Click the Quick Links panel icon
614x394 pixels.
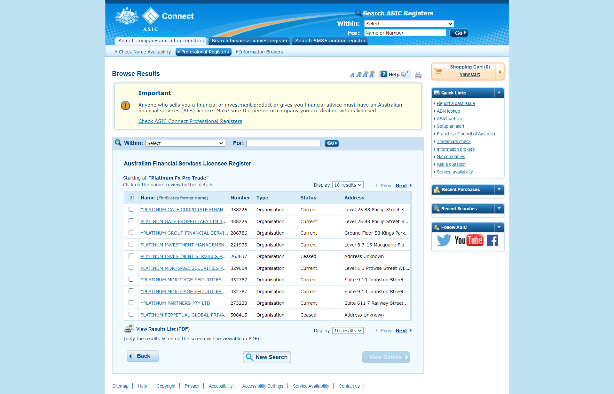click(437, 93)
